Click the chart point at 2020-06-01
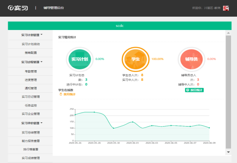Image resolution: width=237 pixels, height=163 pixels. pyautogui.click(x=133, y=122)
